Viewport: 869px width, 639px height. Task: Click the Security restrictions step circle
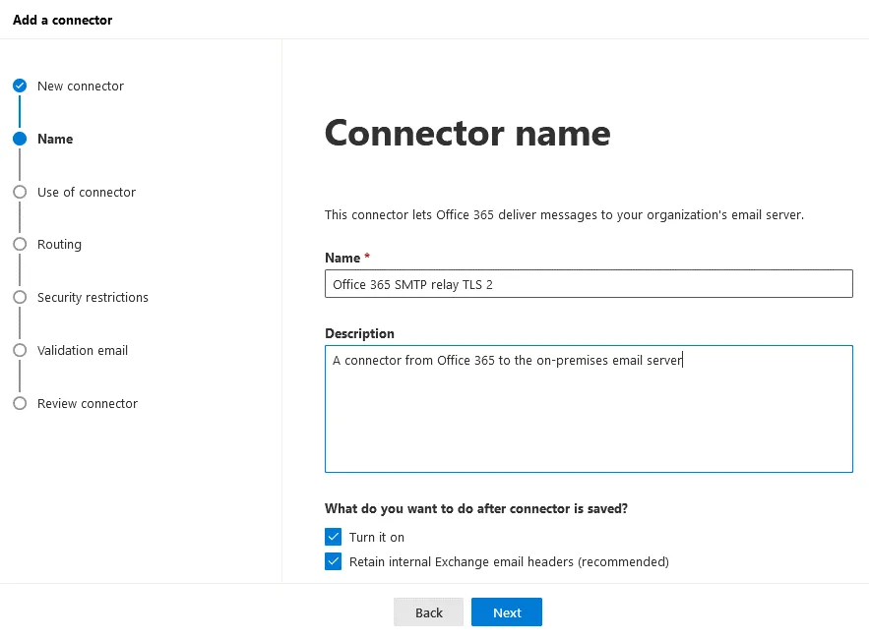[20, 297]
